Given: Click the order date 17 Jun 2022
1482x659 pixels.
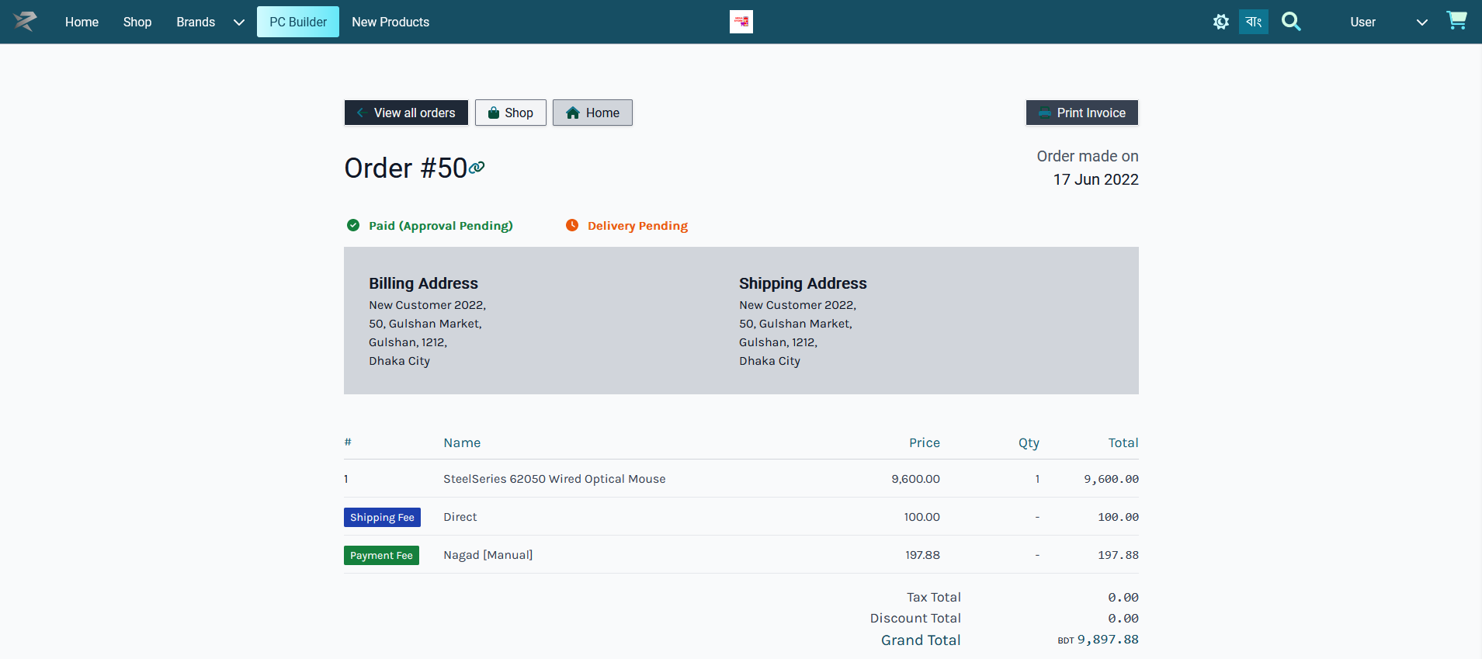Looking at the screenshot, I should click(1095, 179).
